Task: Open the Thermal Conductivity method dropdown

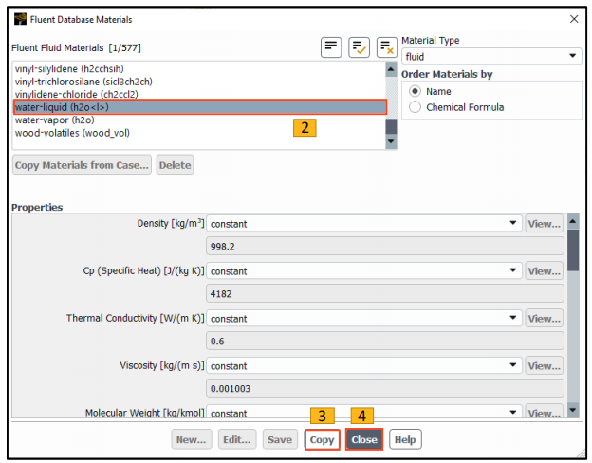Action: 363,318
